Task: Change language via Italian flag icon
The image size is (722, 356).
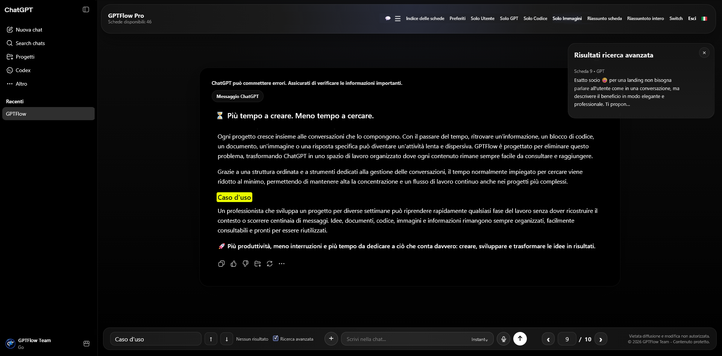Action: 704,18
